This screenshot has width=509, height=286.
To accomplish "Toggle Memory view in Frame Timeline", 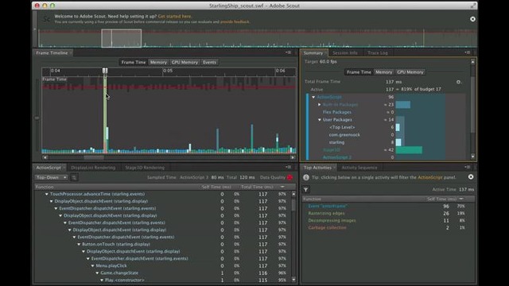I will (158, 62).
